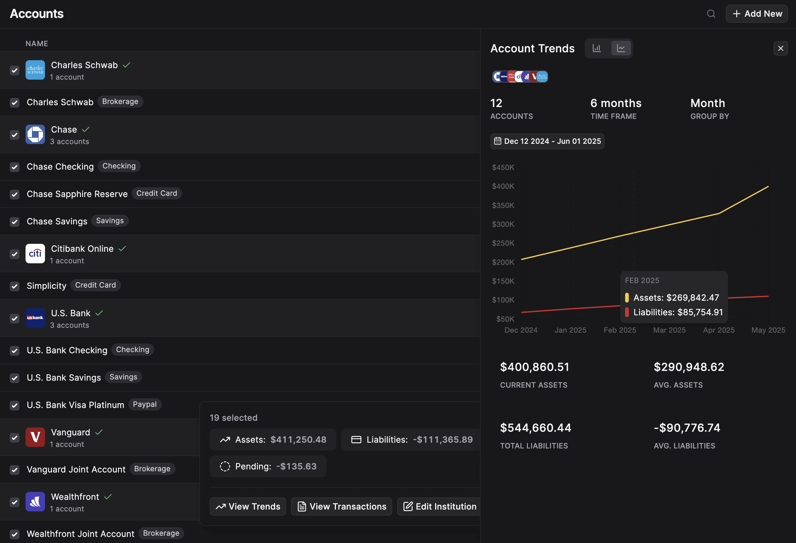The image size is (796, 543).
Task: Click the View Transactions button
Action: [x=341, y=506]
